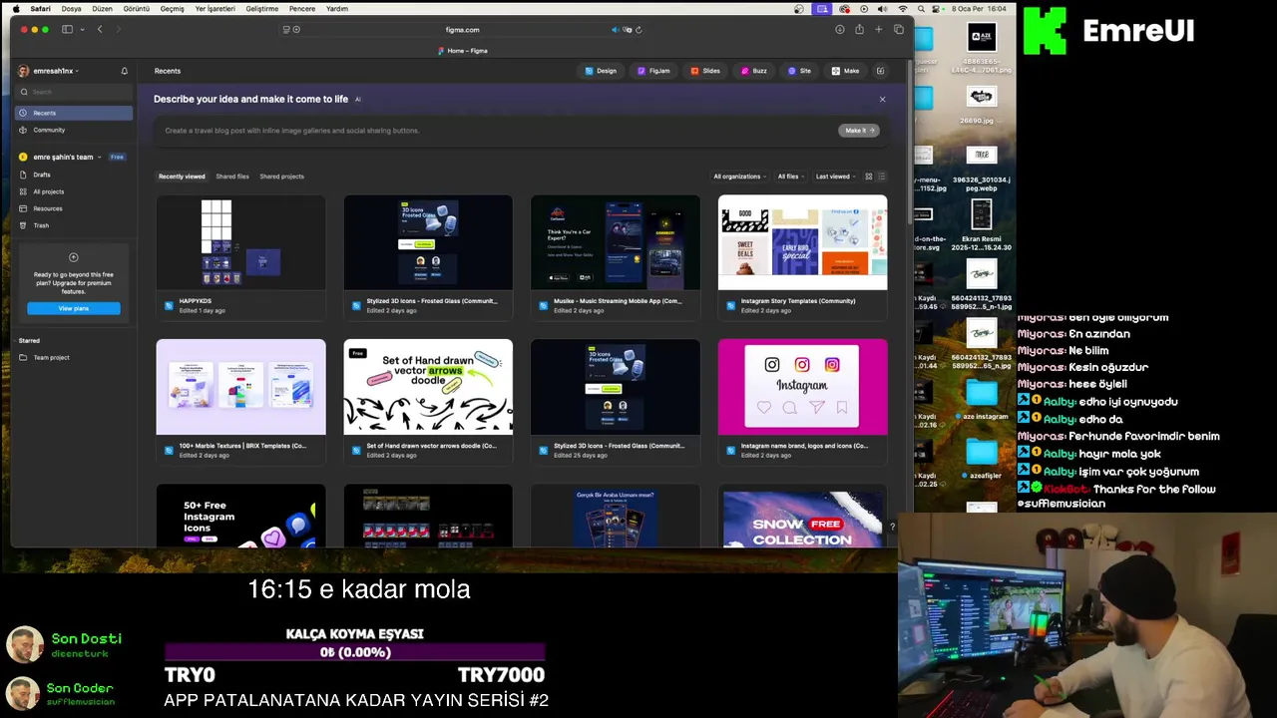Open the Dosya menu
The width and height of the screenshot is (1277, 718).
(x=71, y=9)
